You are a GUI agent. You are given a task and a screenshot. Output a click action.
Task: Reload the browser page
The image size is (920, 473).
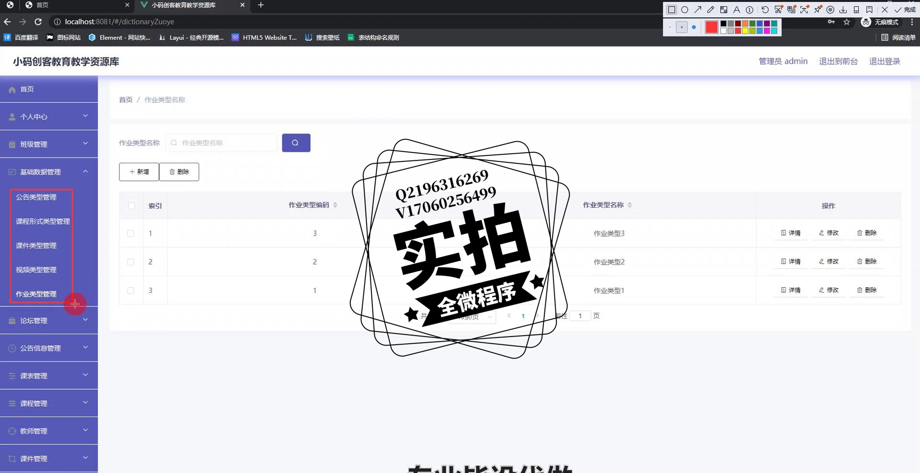(x=38, y=22)
